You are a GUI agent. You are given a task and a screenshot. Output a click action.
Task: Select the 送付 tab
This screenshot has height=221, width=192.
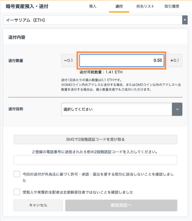pyautogui.click(x=119, y=7)
